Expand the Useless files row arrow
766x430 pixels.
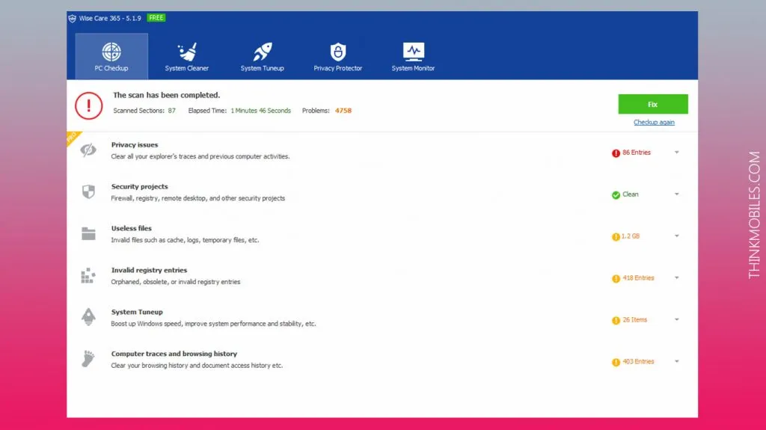tap(676, 236)
